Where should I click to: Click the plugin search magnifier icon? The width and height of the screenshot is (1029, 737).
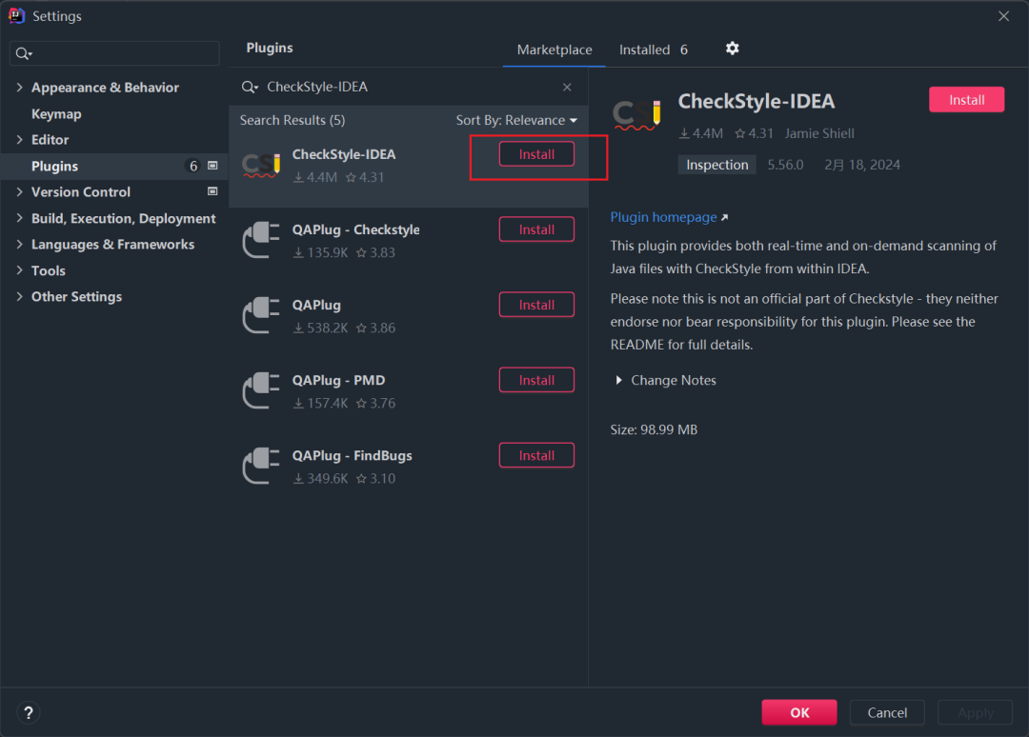[x=250, y=88]
